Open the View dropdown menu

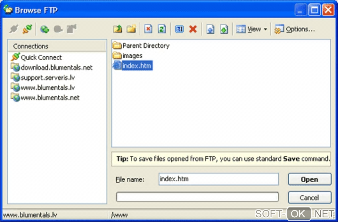click(252, 29)
